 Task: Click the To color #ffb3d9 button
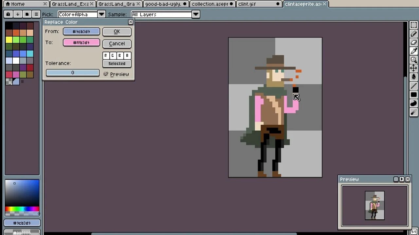pyautogui.click(x=81, y=42)
